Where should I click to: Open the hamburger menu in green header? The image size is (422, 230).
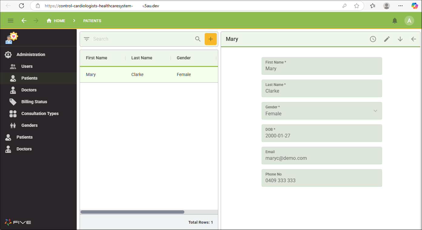click(11, 21)
